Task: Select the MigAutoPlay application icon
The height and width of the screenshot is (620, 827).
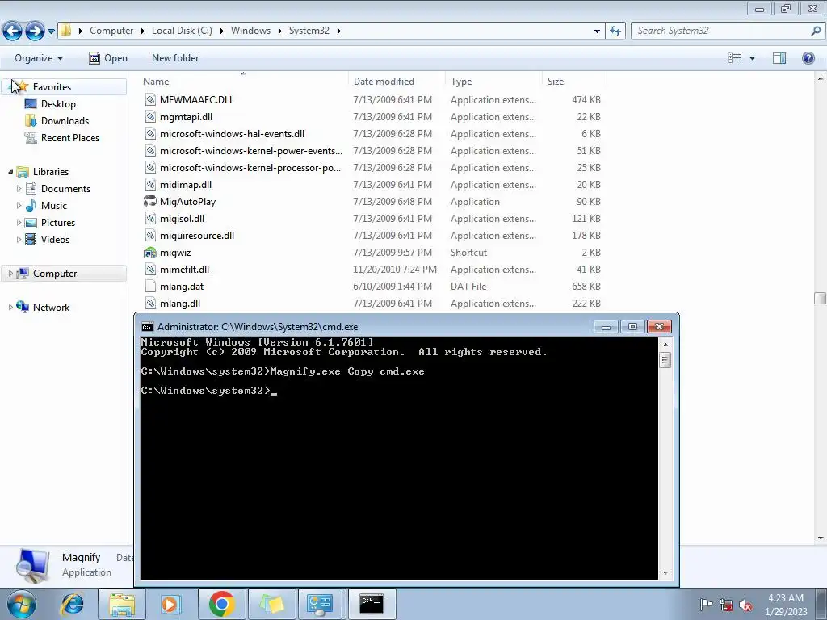Action: click(150, 201)
